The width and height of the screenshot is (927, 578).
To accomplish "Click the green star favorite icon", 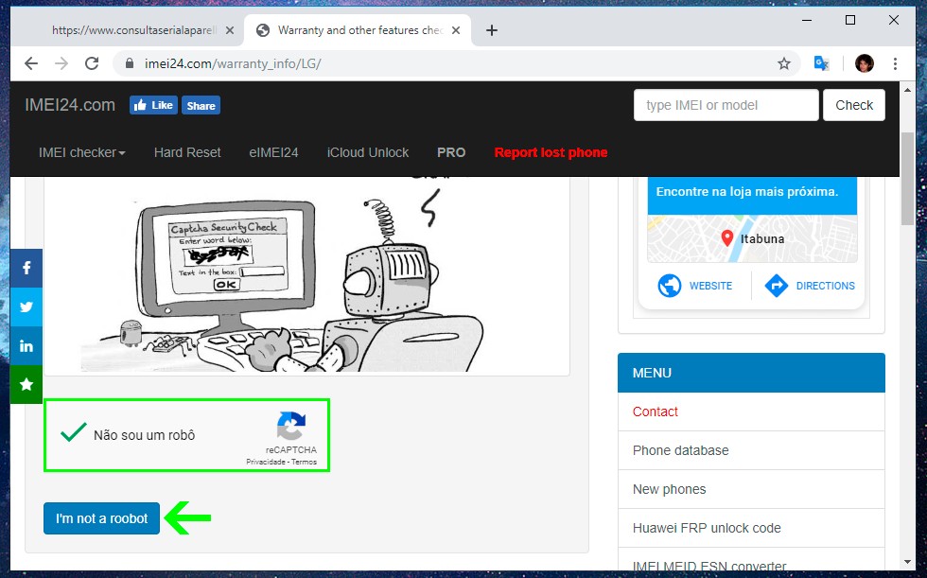I will click(26, 384).
